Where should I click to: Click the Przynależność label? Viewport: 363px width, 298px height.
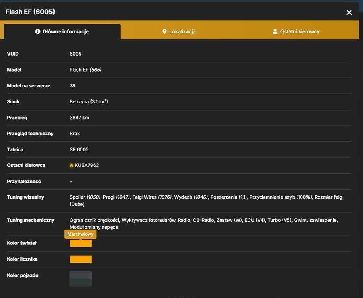[24, 182]
